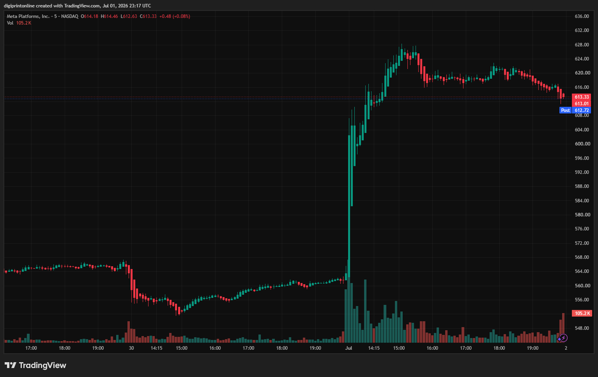
Task: Click the high value H614.46 in the legend
Action: click(109, 16)
